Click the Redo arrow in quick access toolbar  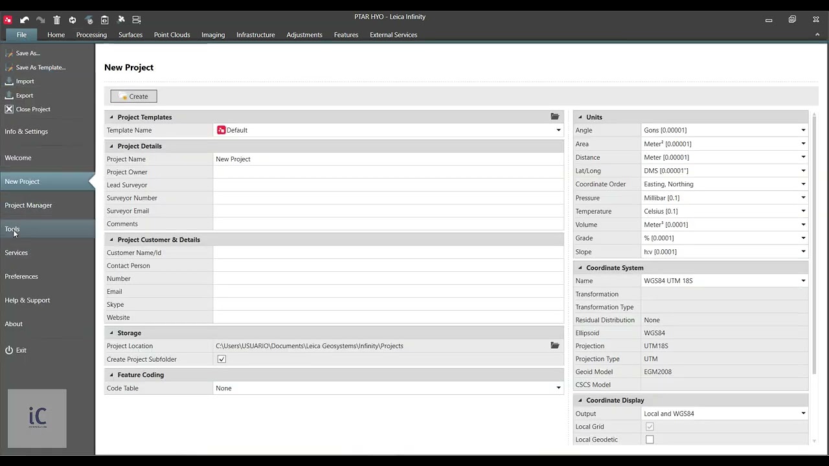pos(41,20)
